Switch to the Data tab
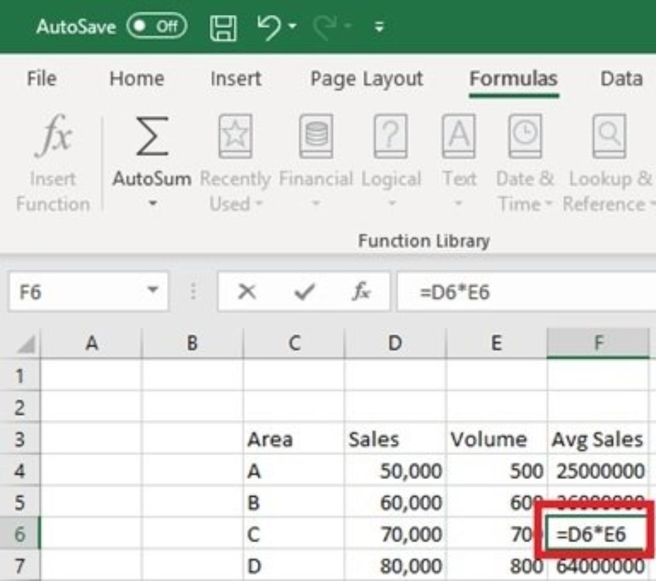The width and height of the screenshot is (656, 581). click(621, 79)
